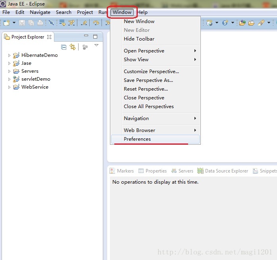Choose Close All Perspectives menu entry
The height and width of the screenshot is (260, 277).
pos(155,107)
